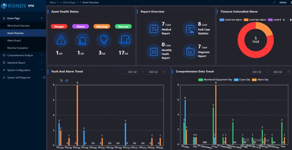292x150 pixels.
Task: Click the 2021/04 orange bar valued 8
Action: [x=77, y=115]
